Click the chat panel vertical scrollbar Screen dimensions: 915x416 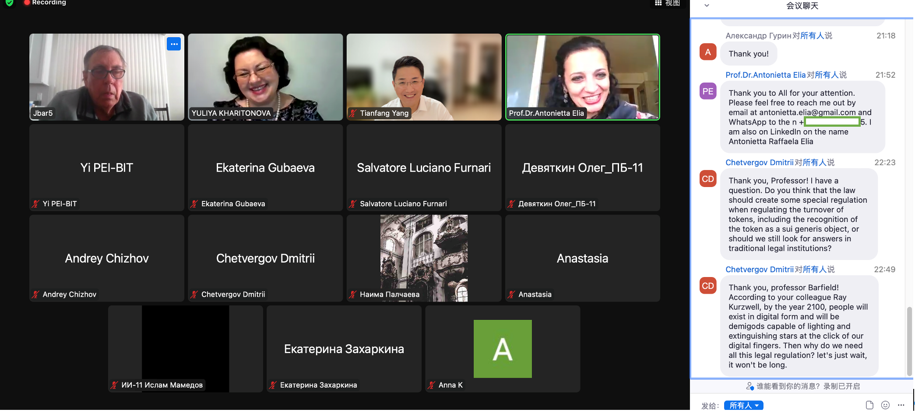pyautogui.click(x=909, y=341)
